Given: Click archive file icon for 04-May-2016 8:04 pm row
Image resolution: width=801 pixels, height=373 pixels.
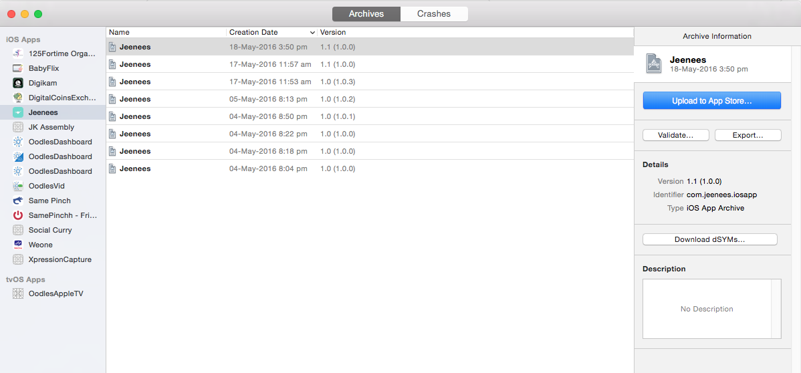Looking at the screenshot, I should (113, 168).
